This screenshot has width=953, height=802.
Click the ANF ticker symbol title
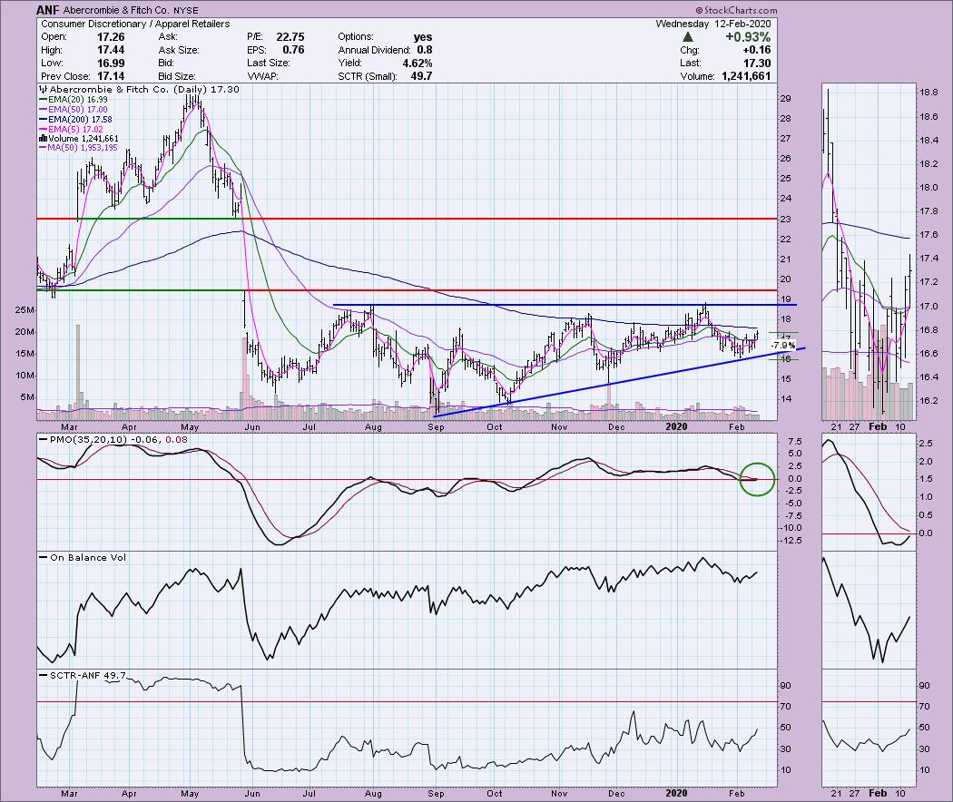pos(47,10)
